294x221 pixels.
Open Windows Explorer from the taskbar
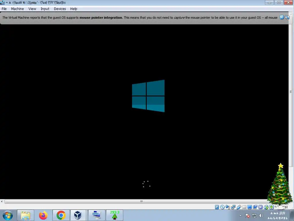coord(26,215)
